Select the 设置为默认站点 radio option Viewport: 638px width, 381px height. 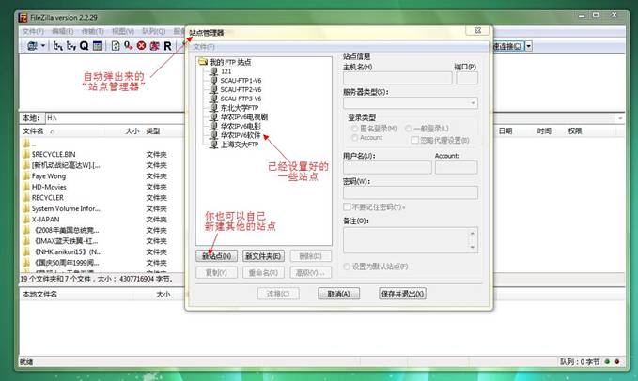(x=347, y=267)
